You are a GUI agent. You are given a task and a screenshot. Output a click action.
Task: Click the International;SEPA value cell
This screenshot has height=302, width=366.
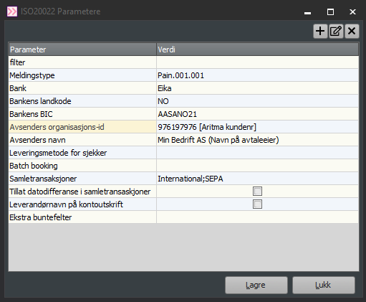[257, 179]
